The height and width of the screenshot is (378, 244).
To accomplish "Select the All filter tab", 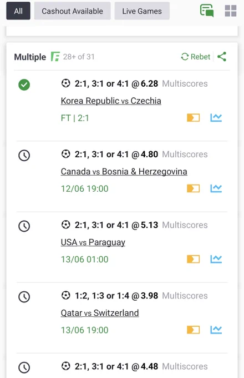I will point(18,11).
